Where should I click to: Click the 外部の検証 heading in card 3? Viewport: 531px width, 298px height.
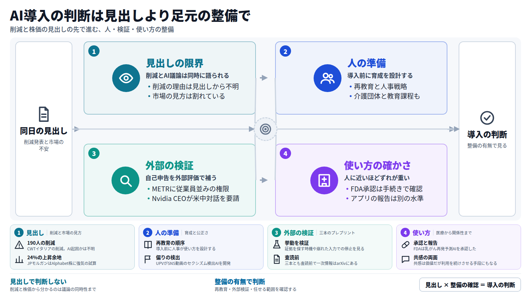[169, 166]
